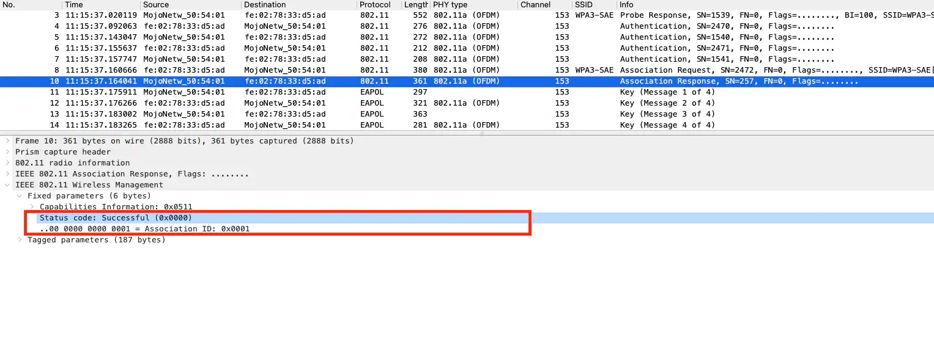Click the Source column header
The height and width of the screenshot is (348, 934).
tap(156, 5)
